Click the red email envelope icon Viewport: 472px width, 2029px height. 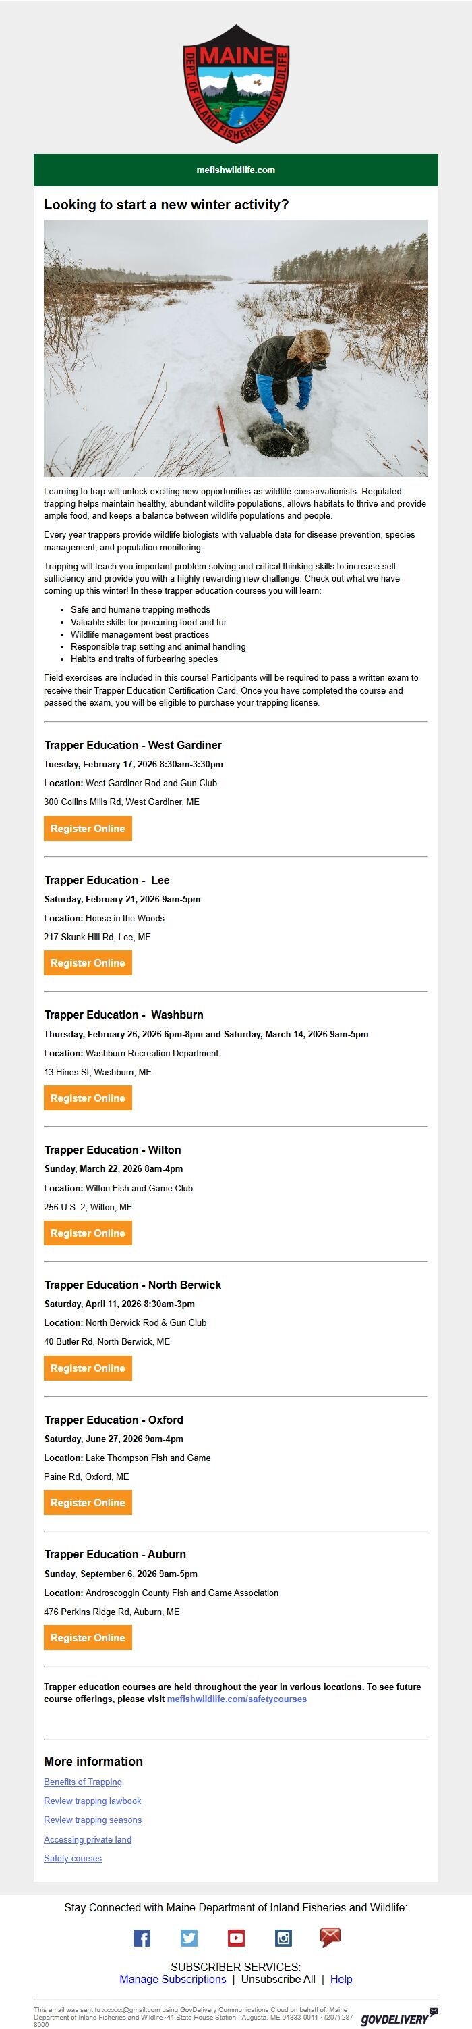pos(330,1937)
